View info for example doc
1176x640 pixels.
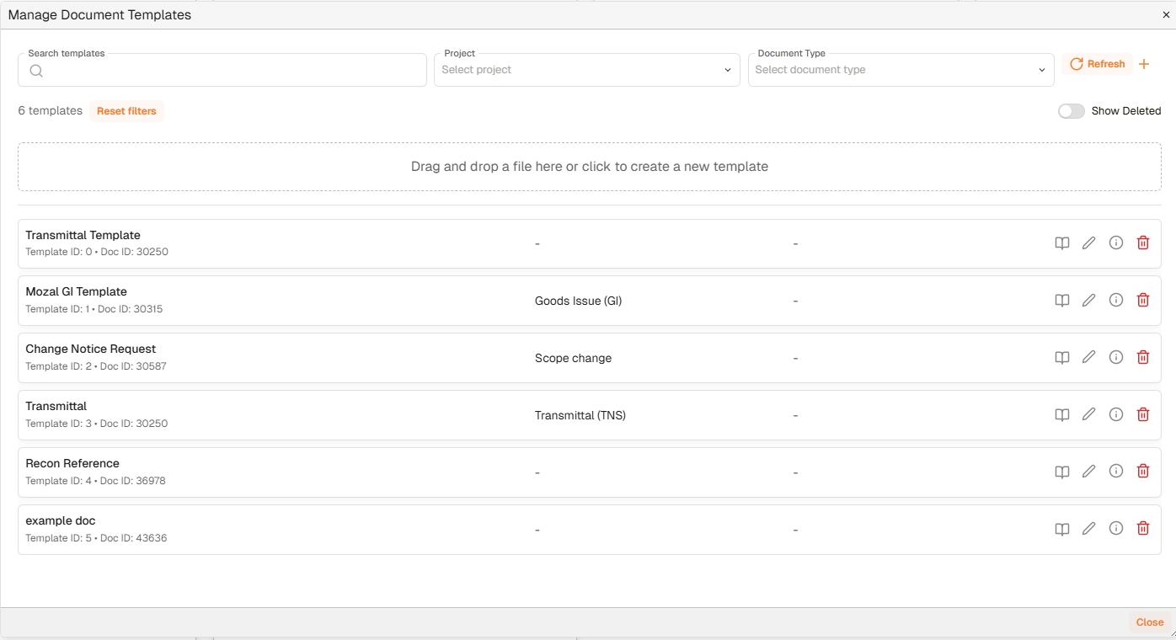click(1116, 530)
